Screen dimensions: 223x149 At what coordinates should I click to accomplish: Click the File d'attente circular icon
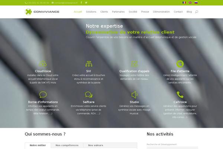[180, 64]
